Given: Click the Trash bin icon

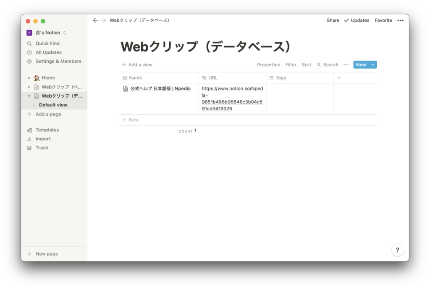Looking at the screenshot, I should coord(29,148).
